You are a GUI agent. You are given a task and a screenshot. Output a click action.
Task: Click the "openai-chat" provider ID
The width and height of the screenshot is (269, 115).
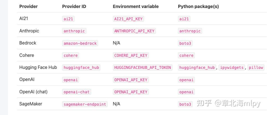77,92
